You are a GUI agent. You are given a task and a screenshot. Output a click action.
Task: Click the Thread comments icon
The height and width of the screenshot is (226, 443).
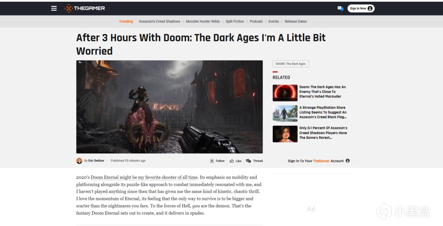click(248, 161)
